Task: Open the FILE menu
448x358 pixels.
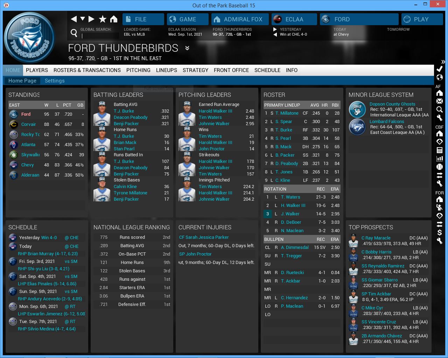Action: [x=143, y=19]
